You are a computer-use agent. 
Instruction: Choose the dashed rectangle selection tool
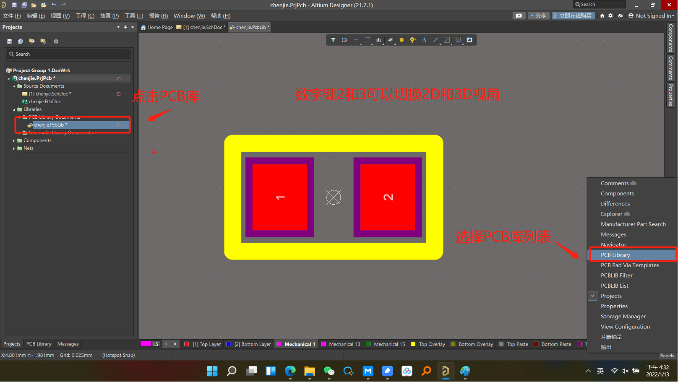click(x=368, y=40)
